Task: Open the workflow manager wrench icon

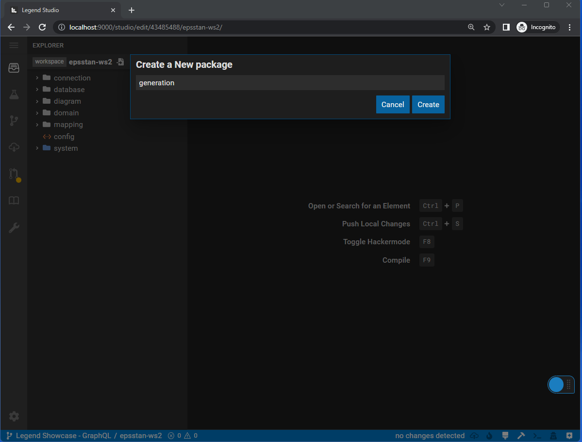Action: [14, 227]
